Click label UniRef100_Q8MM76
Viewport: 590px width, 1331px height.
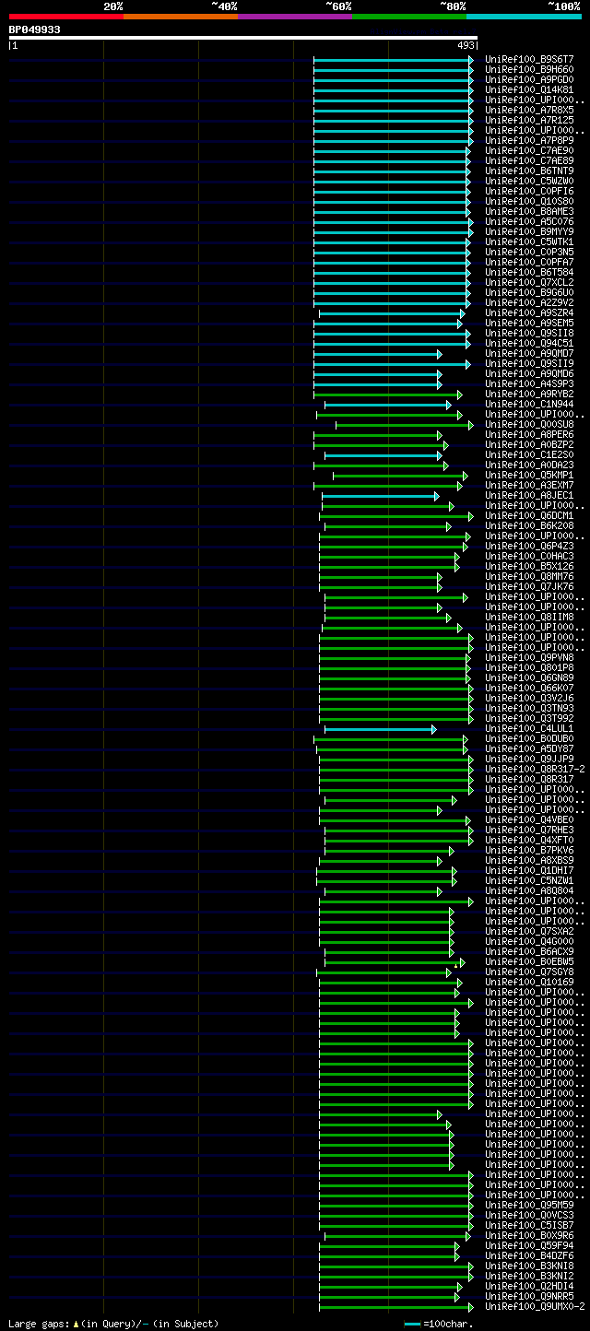pyautogui.click(x=529, y=576)
